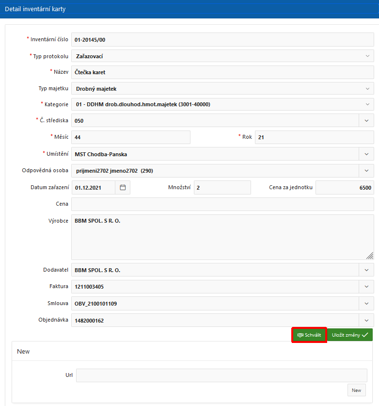This screenshot has width=379, height=406.
Task: Open the Smlouva dropdown arrow
Action: point(366,304)
